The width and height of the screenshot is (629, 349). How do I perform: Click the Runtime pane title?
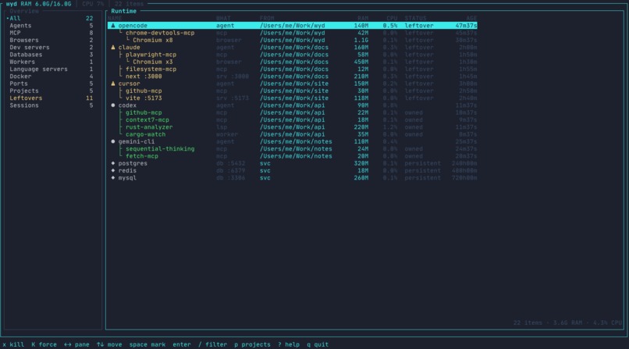pos(123,11)
